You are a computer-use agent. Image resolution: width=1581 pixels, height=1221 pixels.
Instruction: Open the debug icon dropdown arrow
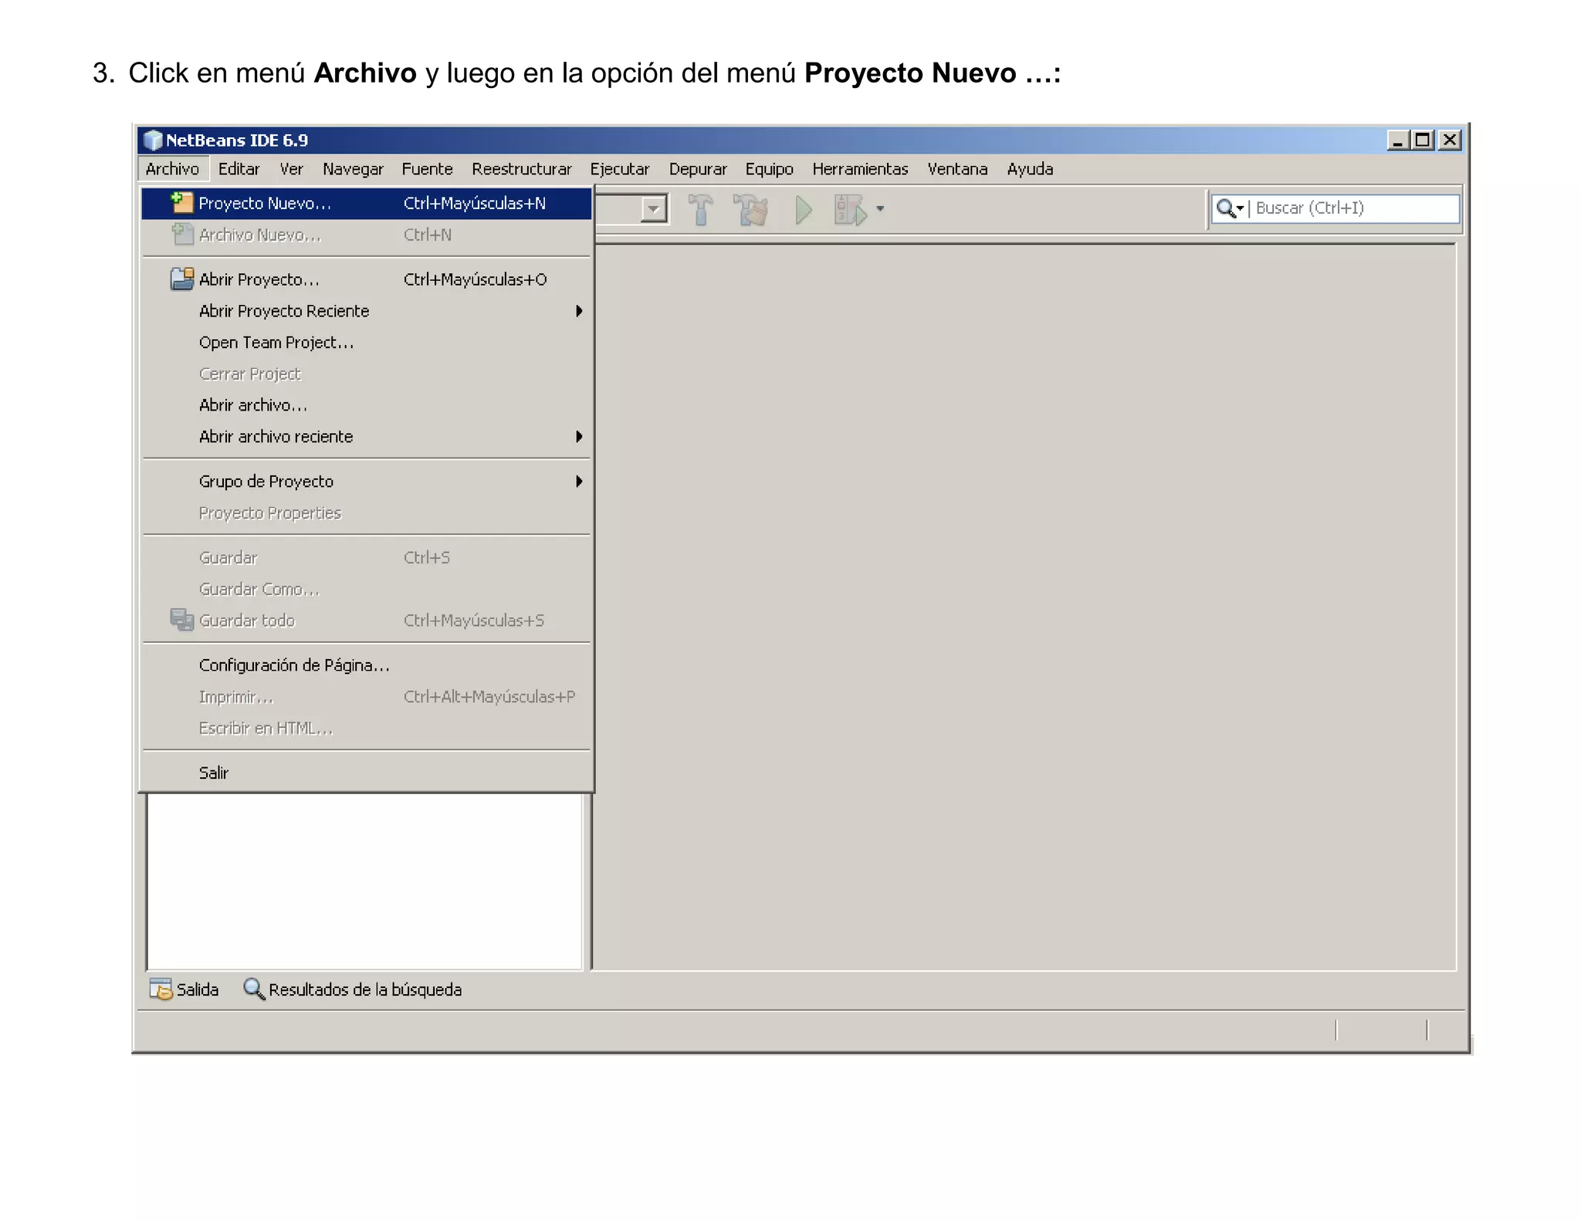pyautogui.click(x=880, y=209)
